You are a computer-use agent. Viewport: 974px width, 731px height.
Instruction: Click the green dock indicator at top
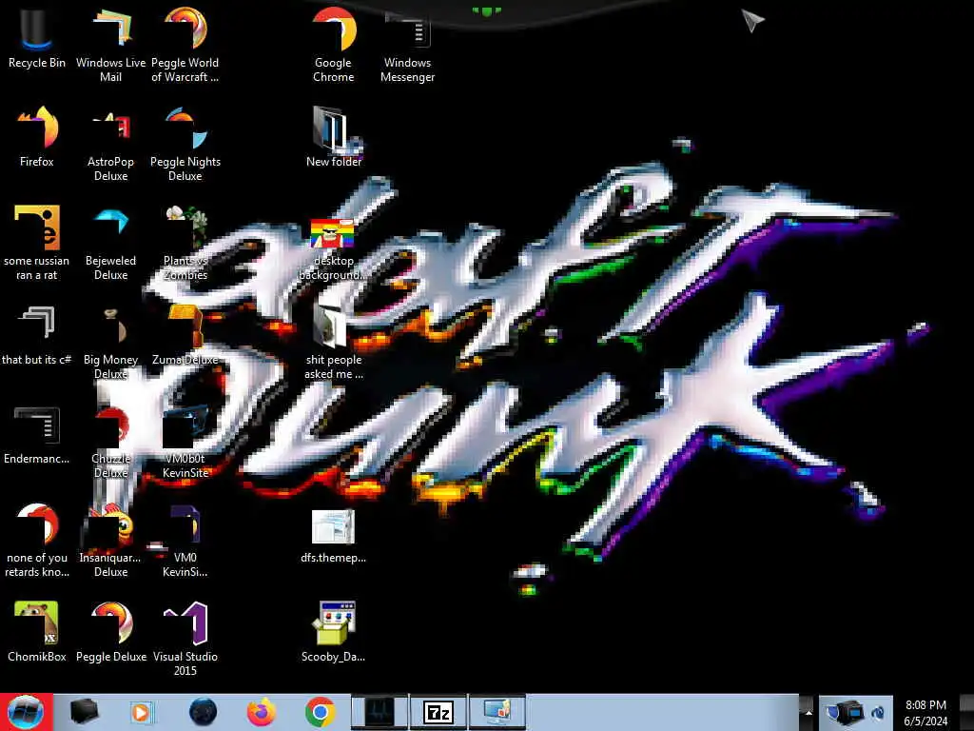pyautogui.click(x=486, y=10)
